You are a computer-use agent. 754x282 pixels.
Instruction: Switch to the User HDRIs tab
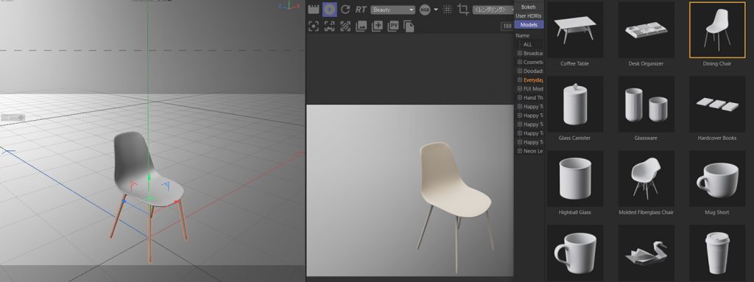(x=529, y=15)
